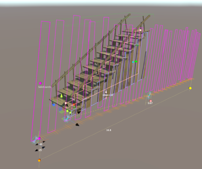Click the blue plane handle of move gizmo
202x169 pixels.
point(61,109)
